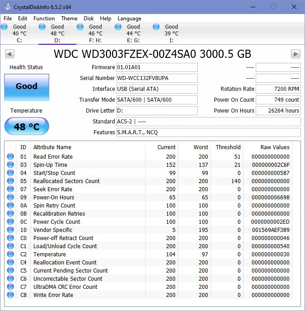Screen dimensions: 305x311
Task: Click the Interface field USB (Serial ATA)
Action: pyautogui.click(x=157, y=89)
